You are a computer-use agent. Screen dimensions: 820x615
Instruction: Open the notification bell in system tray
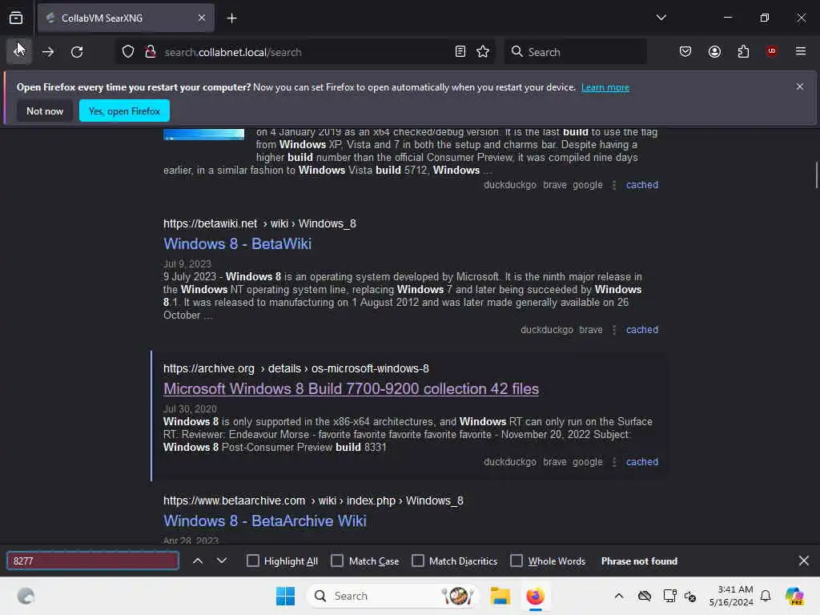[x=765, y=596]
